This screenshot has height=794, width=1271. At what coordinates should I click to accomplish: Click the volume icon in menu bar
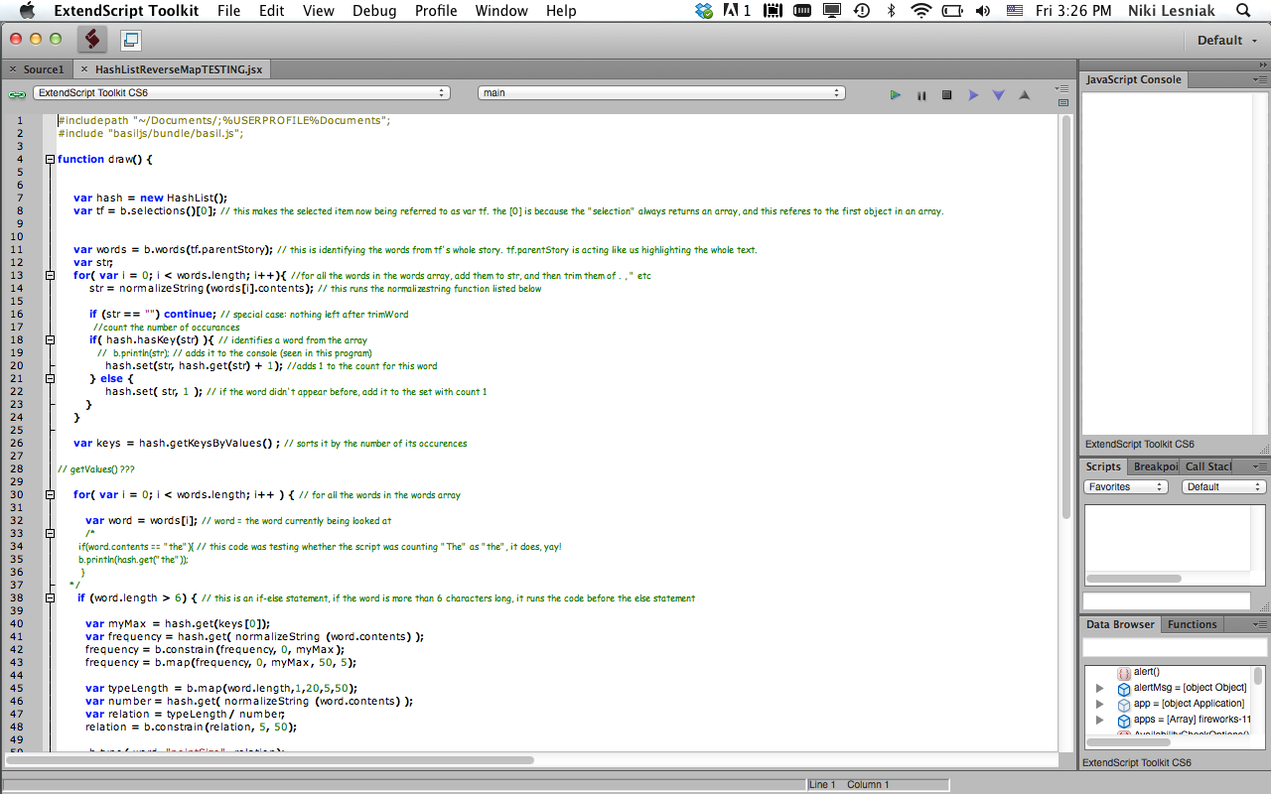coord(983,11)
